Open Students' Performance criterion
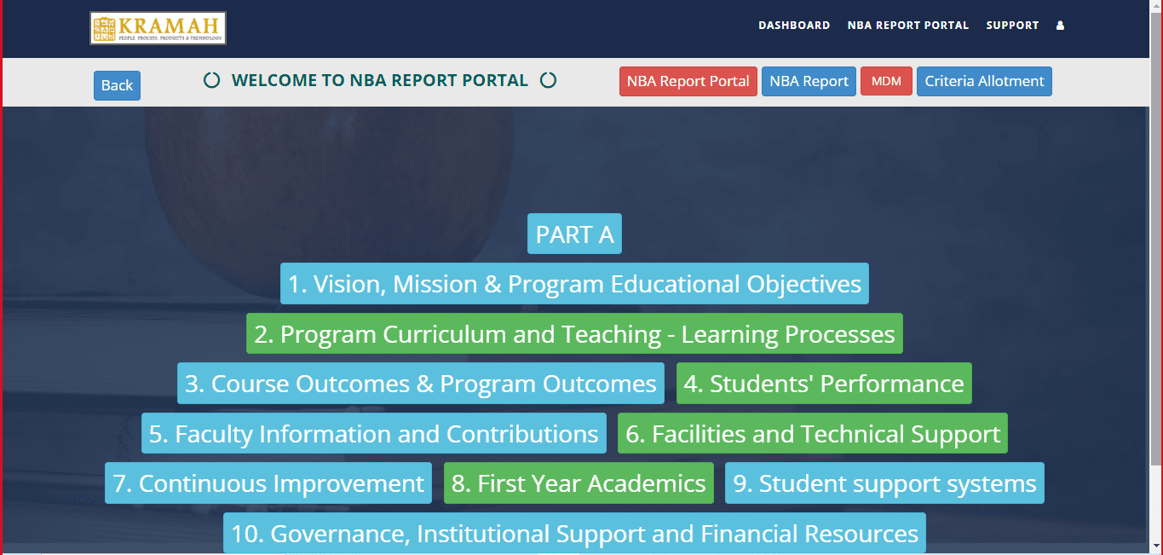The image size is (1163, 555). point(823,384)
